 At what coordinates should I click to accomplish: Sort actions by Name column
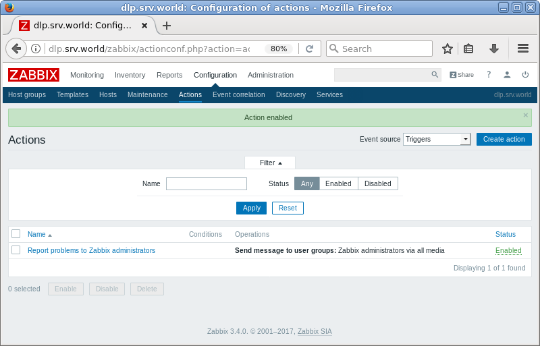tap(40, 234)
